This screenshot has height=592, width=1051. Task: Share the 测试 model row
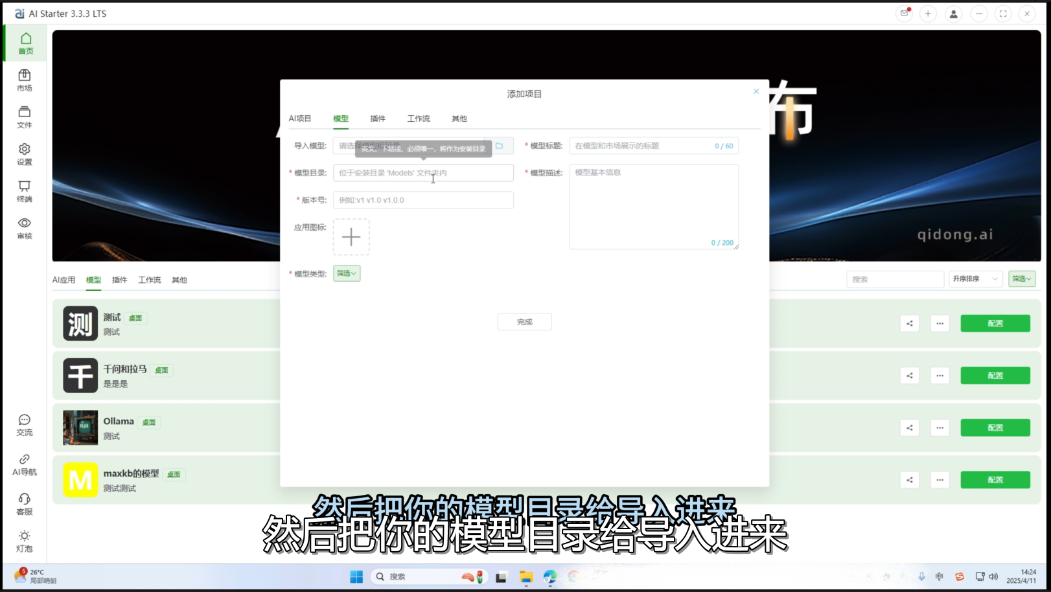click(x=910, y=323)
